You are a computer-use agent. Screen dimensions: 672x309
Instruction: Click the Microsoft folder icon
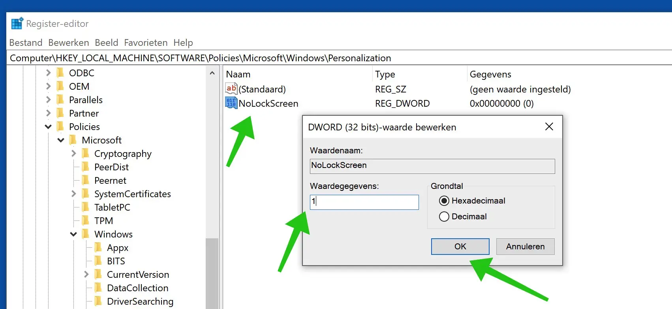[73, 140]
